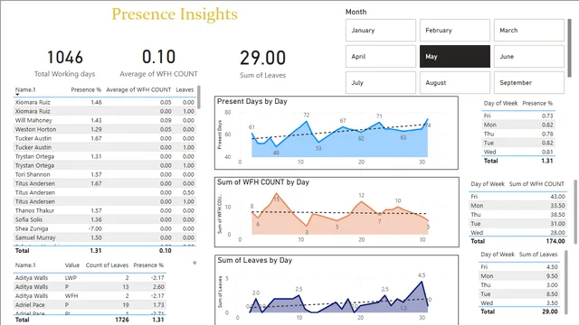Click the Mon row with presence 0.82
Viewport: 579px width, 325px height.
(518, 125)
